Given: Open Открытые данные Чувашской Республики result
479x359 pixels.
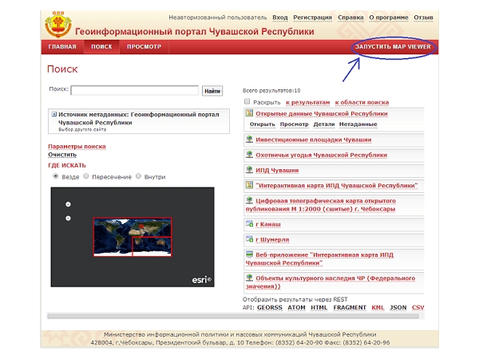Looking at the screenshot, I should coord(322,113).
